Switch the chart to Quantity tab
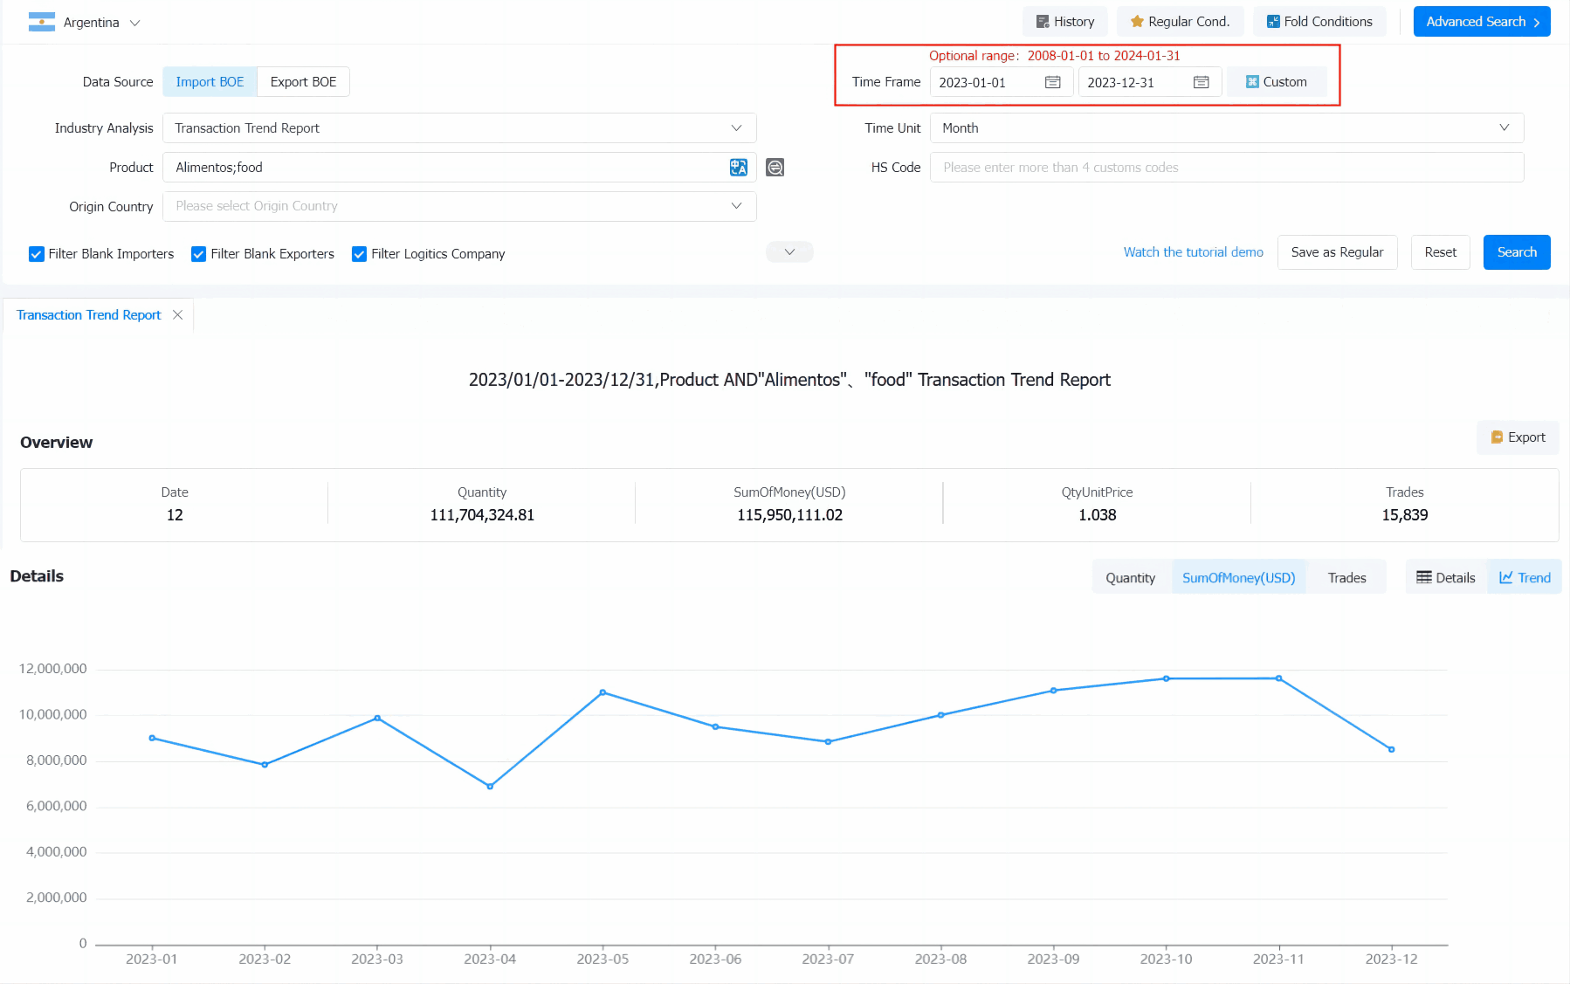 tap(1130, 578)
